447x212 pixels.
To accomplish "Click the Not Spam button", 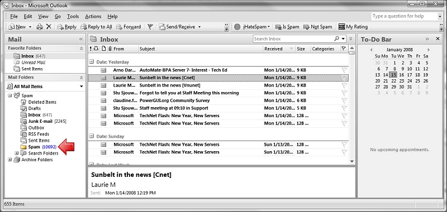I will pos(318,27).
